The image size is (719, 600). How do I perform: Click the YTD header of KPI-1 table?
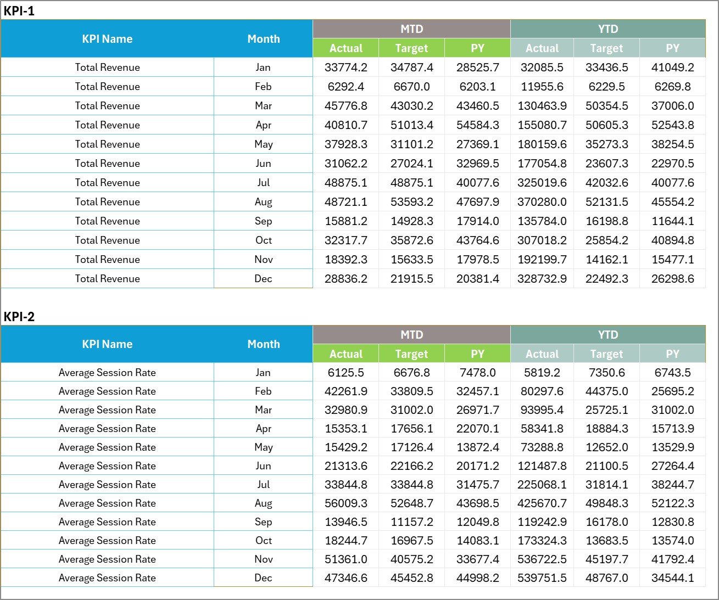(607, 29)
